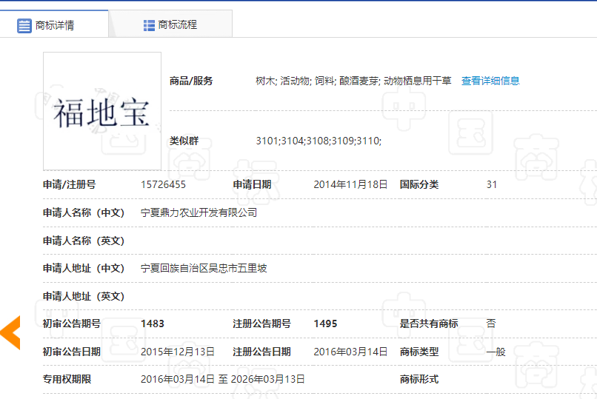Click international class value 31
The image size is (597, 399).
pos(492,184)
